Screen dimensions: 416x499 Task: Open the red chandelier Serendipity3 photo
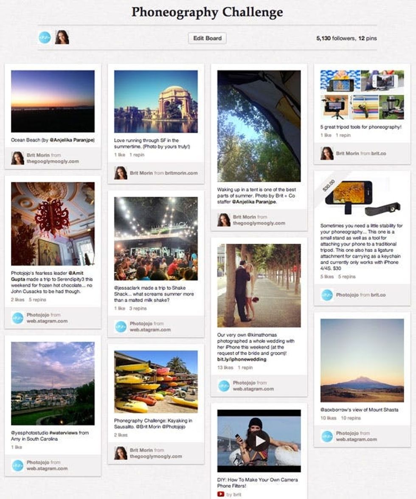[x=53, y=224]
